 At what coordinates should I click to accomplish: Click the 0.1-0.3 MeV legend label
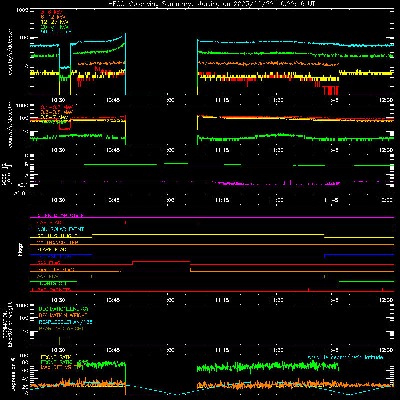[x=57, y=107]
